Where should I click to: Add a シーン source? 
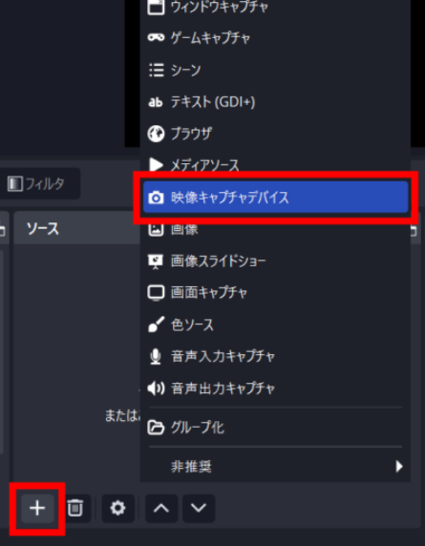(x=276, y=70)
